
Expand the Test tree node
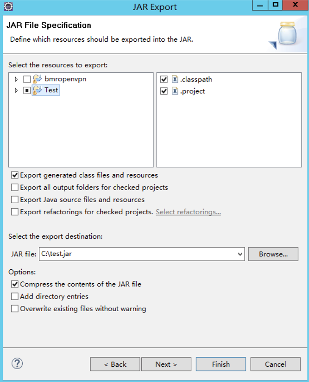(16, 90)
